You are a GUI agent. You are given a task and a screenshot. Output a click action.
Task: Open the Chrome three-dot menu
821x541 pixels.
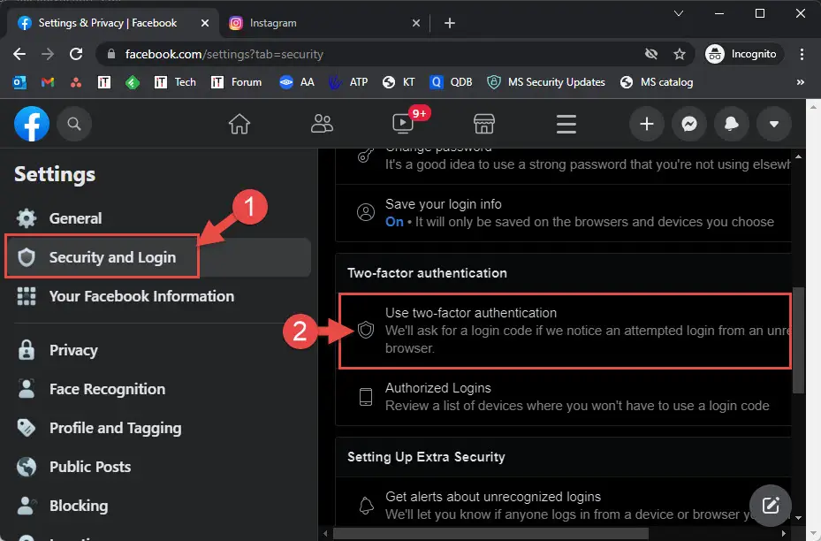[802, 54]
